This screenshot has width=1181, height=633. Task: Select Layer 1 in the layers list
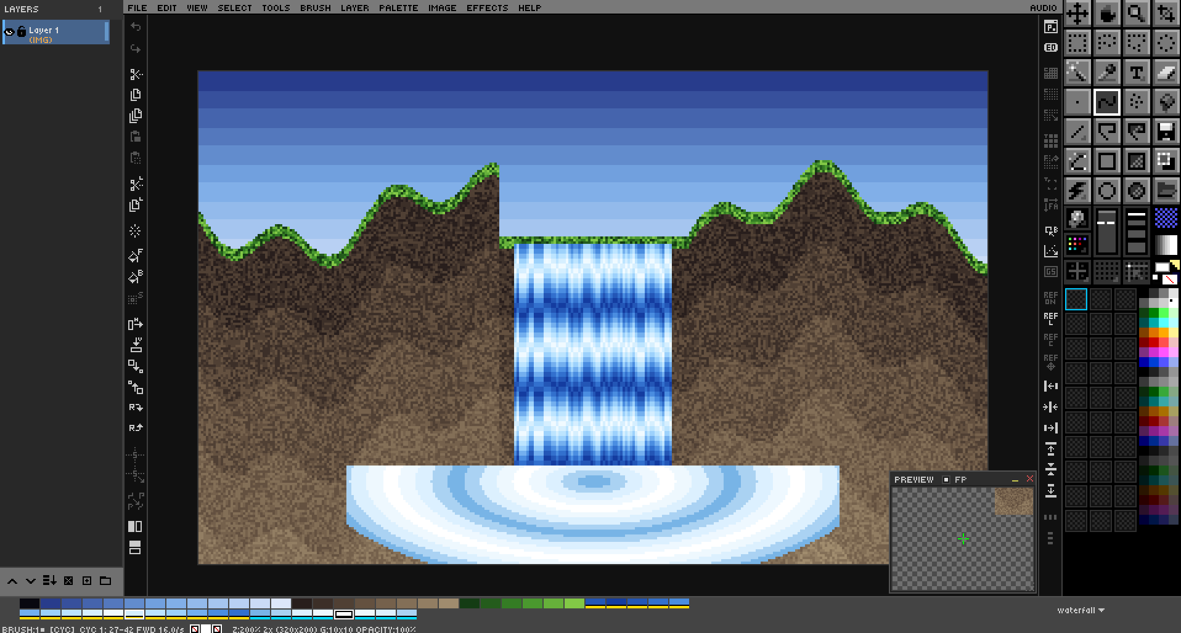(x=55, y=32)
